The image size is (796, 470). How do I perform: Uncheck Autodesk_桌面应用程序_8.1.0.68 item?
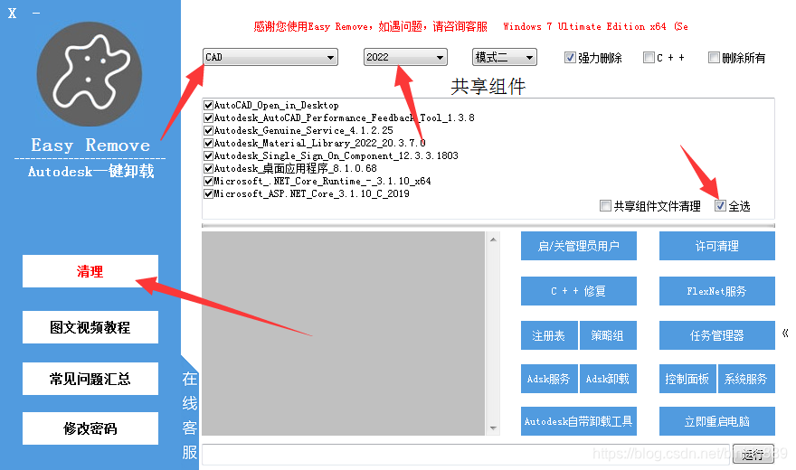pos(208,169)
